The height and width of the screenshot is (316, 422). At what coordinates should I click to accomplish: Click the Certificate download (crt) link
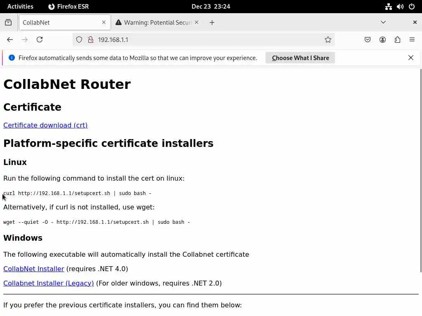(x=45, y=125)
